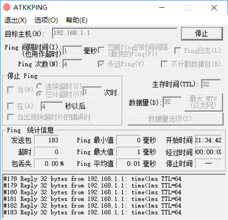
Task: Toggle 忽略Ping的时间间隔 checkbox
Action: 101,50
